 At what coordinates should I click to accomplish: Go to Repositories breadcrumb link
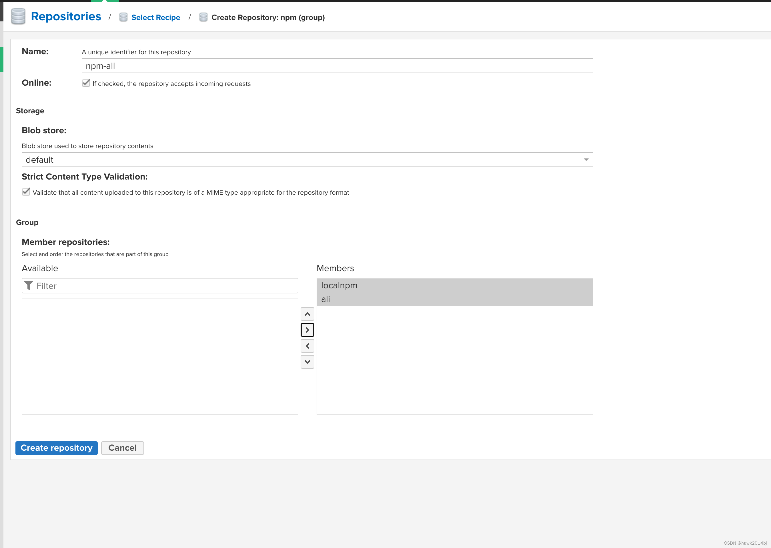click(x=66, y=17)
